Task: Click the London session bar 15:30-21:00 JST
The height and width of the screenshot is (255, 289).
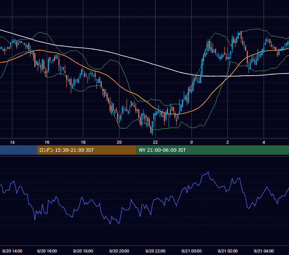Action: (87, 150)
